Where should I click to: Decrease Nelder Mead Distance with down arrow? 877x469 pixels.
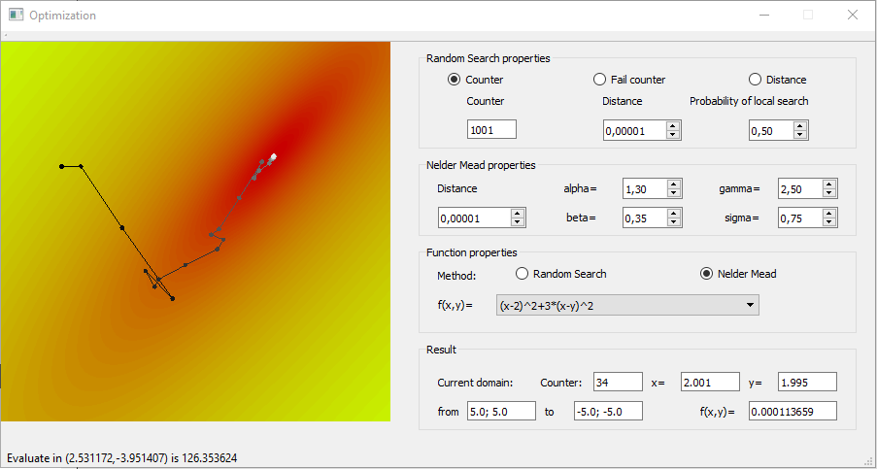pyautogui.click(x=518, y=222)
